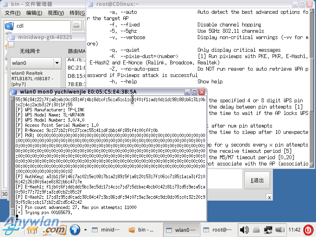316x237 pixels.
Task: Click the 'Access Point Serial Number: 1.0' line
Action: [57, 125]
